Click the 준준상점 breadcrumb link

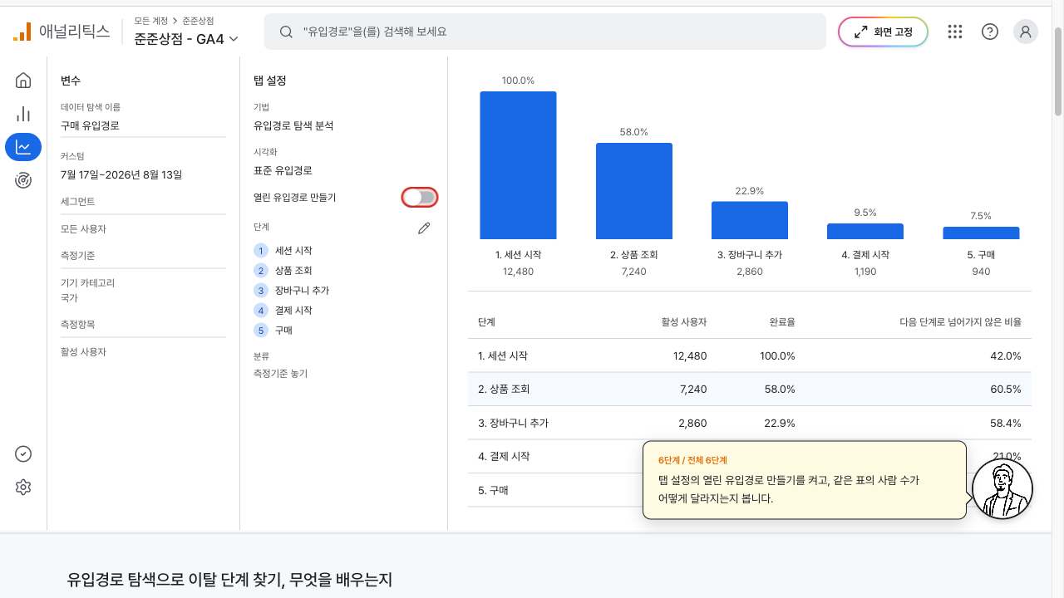click(199, 19)
